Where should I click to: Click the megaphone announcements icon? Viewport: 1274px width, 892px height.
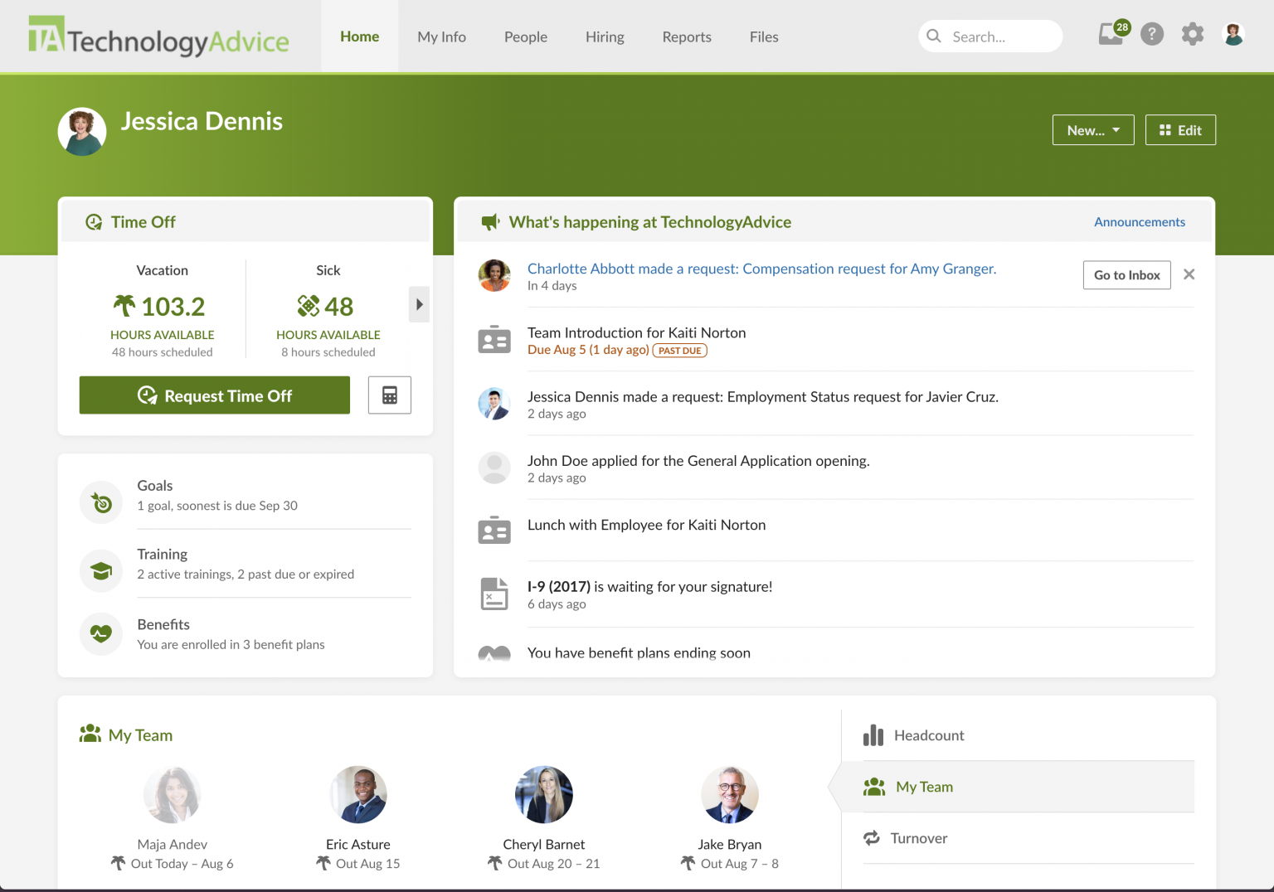click(490, 221)
